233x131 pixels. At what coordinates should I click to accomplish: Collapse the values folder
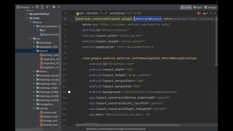[x=34, y=108]
